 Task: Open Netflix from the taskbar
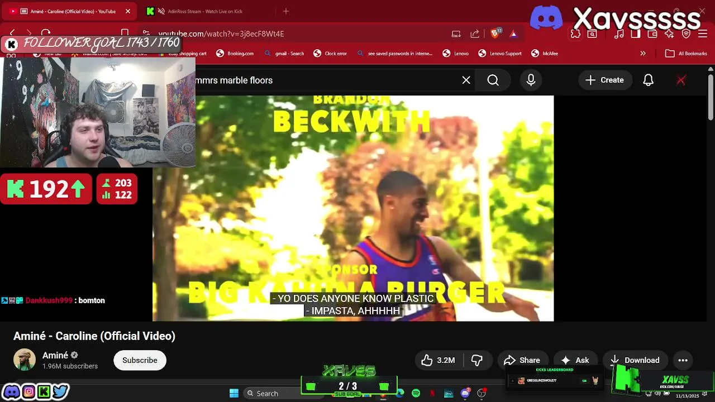click(x=432, y=393)
